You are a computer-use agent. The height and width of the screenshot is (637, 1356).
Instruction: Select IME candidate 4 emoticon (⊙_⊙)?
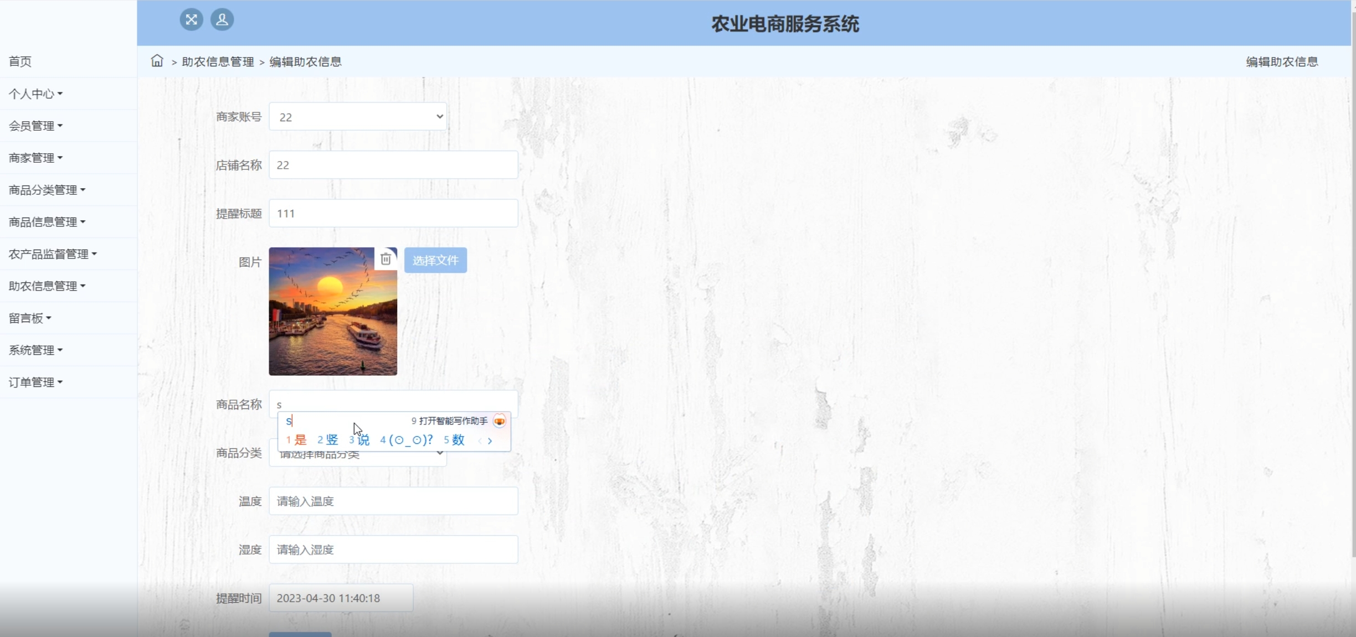click(x=407, y=440)
